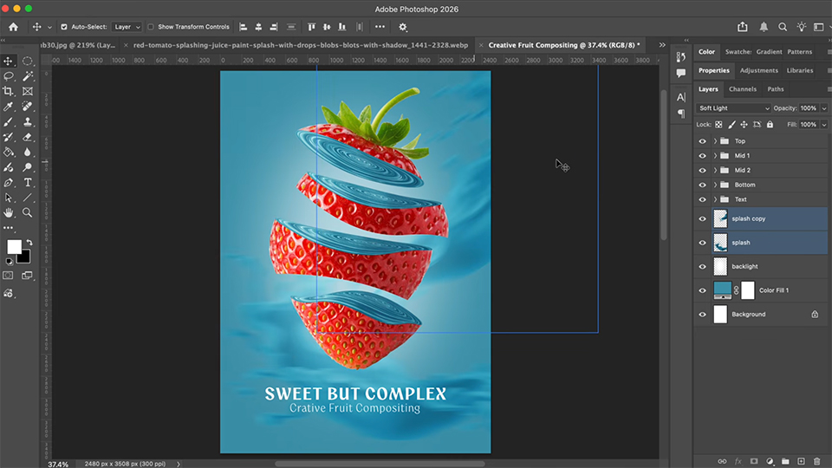The height and width of the screenshot is (468, 832).
Task: Open the Soft Light blend mode dropdown
Action: (733, 108)
